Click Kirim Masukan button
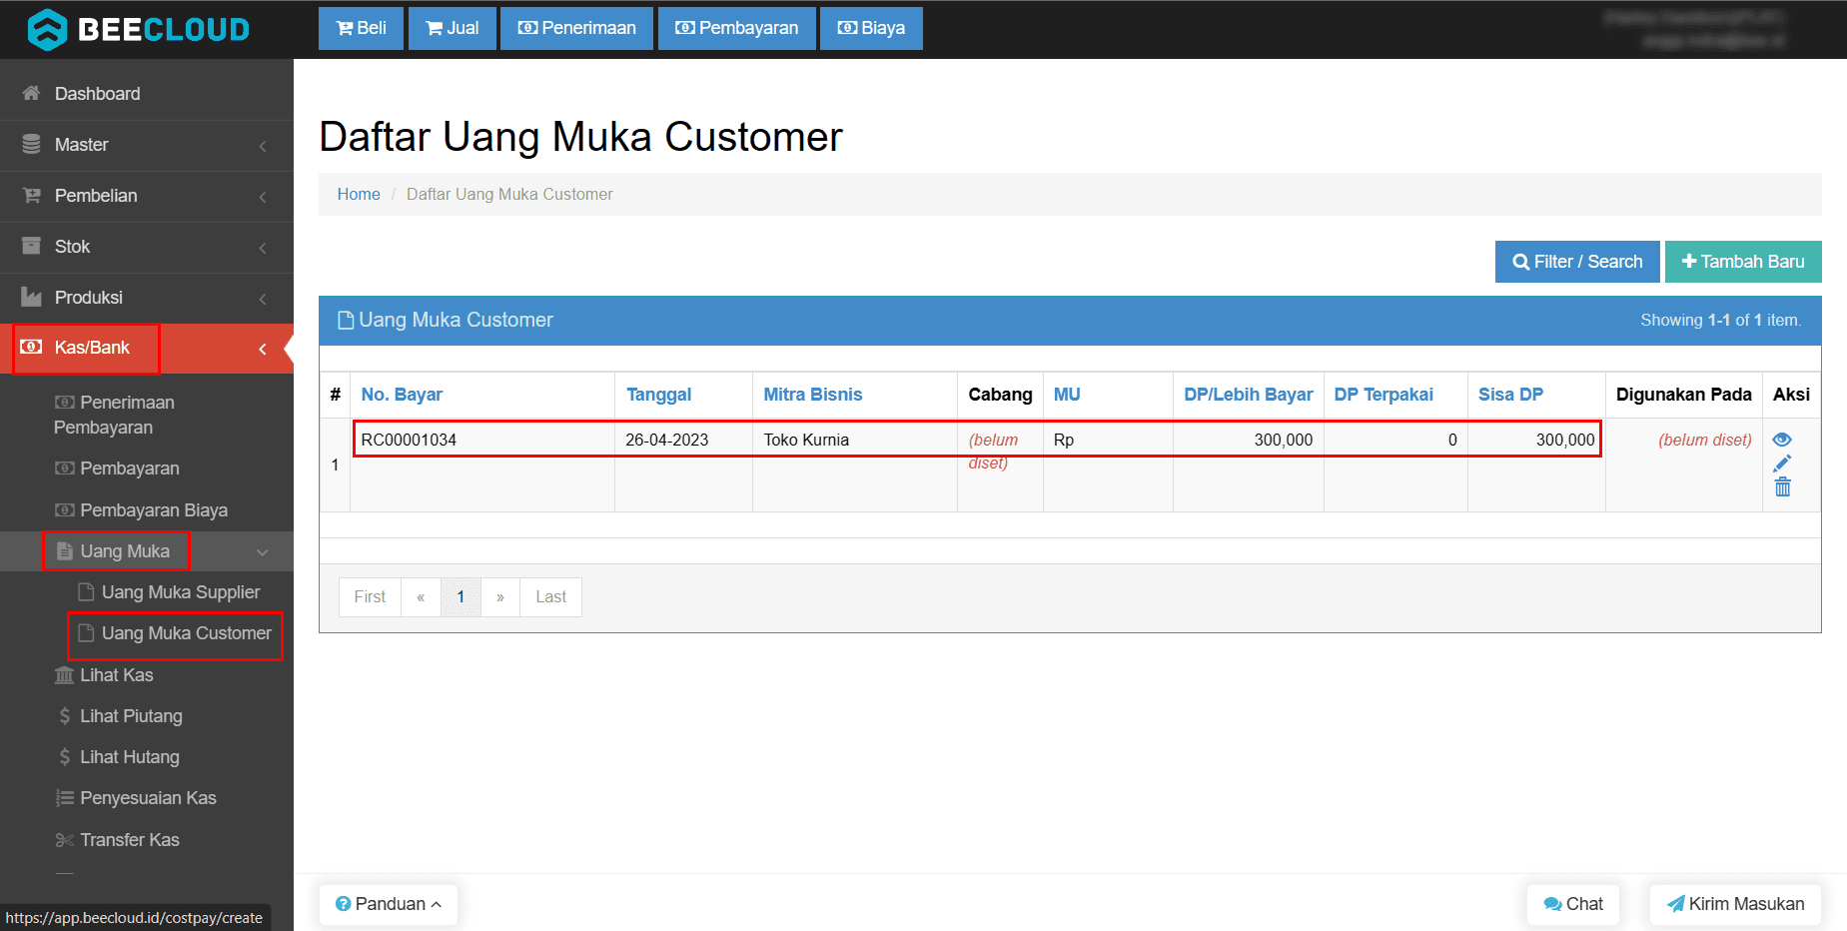This screenshot has width=1847, height=931. 1735,904
